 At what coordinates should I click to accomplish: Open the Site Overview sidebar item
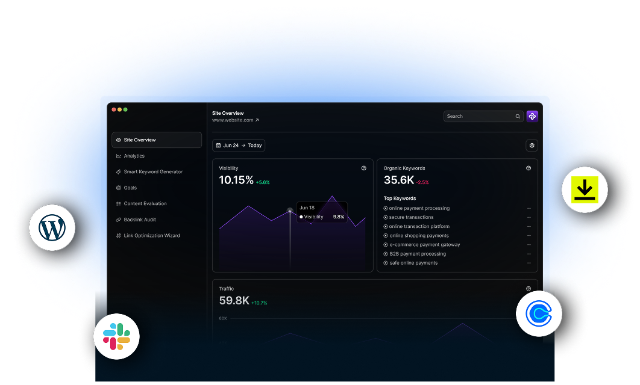(x=156, y=140)
